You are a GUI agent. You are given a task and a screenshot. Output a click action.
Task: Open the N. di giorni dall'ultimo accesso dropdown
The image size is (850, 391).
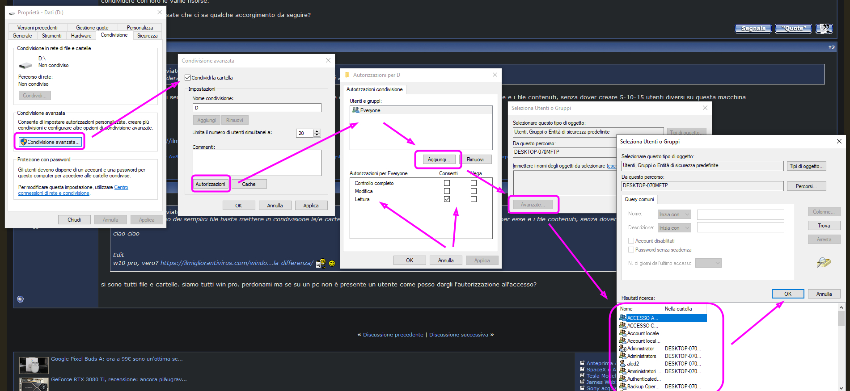[708, 263]
